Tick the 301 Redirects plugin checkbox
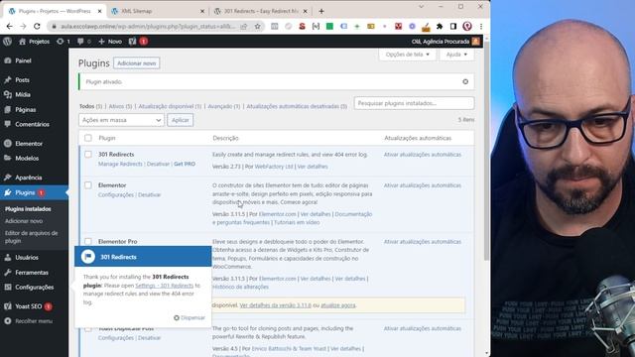635x357 pixels. tap(88, 155)
